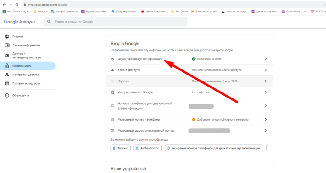This screenshot has height=173, width=326.
Task: Click the 'Токены' button
Action: point(120,148)
